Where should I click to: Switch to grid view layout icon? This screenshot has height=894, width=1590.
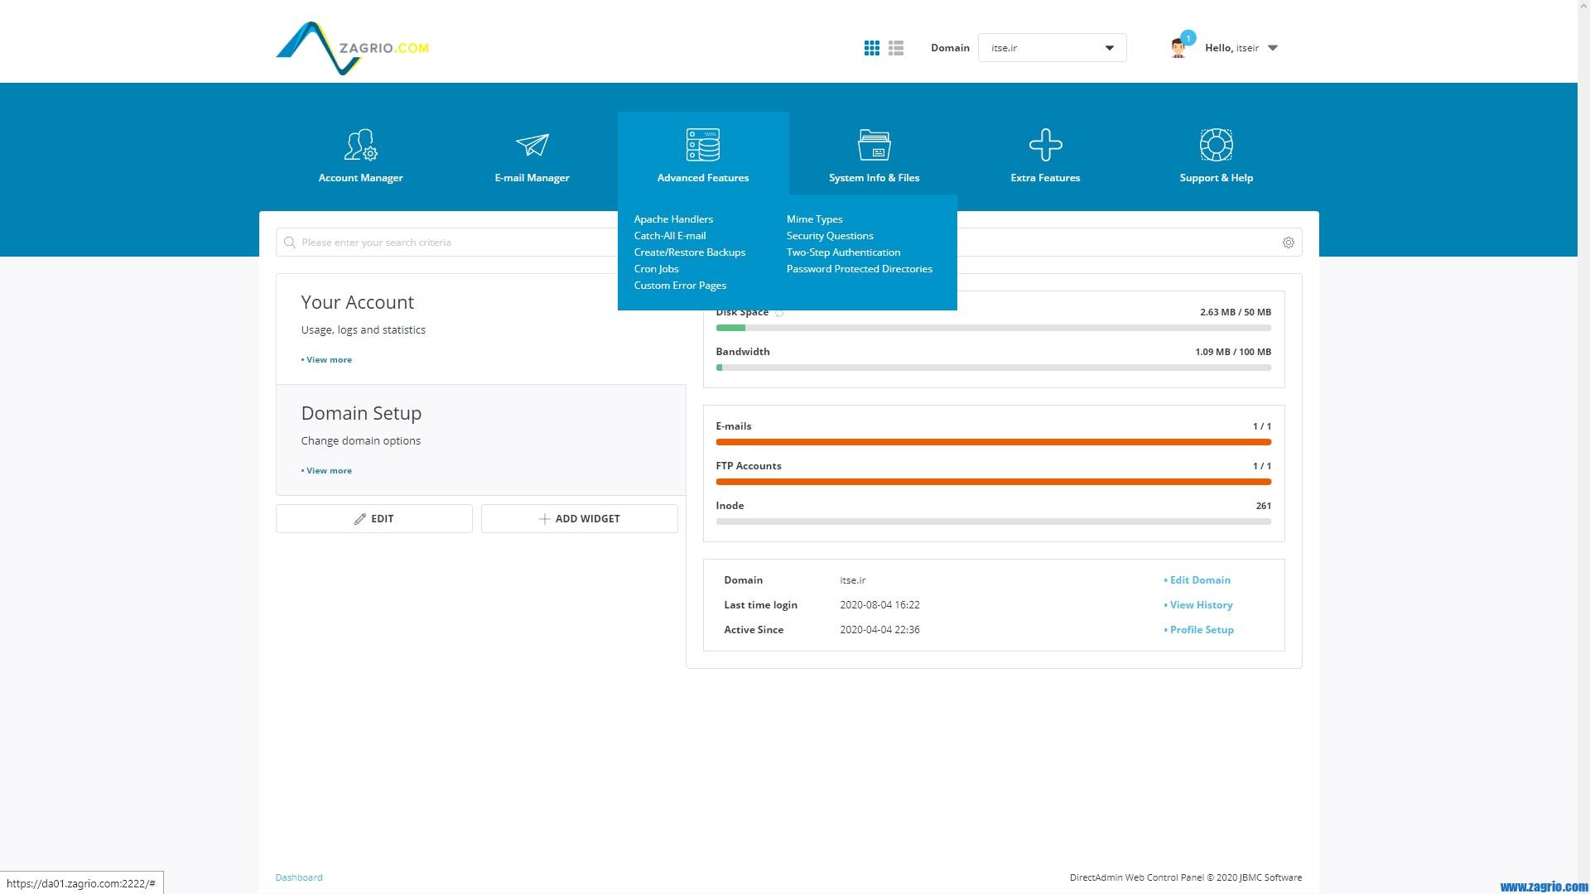coord(871,48)
